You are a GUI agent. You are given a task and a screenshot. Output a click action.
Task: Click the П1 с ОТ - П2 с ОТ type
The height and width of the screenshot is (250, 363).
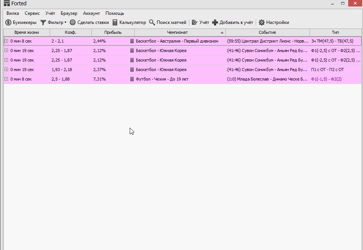click(327, 70)
